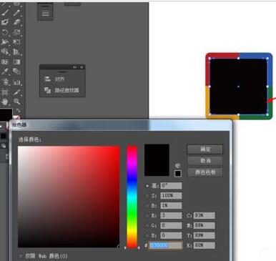Click the out-of-gamut warning icon
The height and width of the screenshot is (261, 276).
pyautogui.click(x=177, y=166)
